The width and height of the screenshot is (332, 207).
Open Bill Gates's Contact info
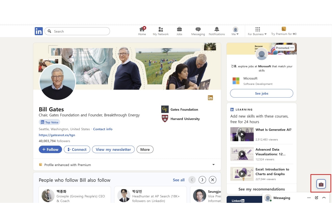(103, 129)
